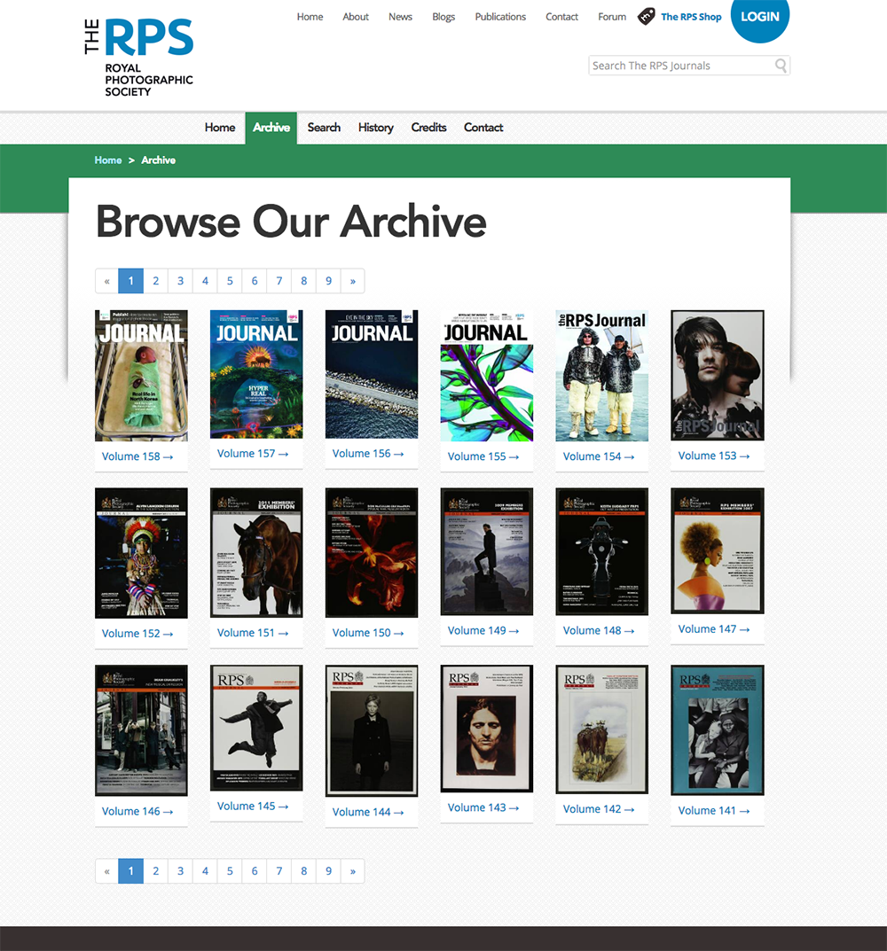Go to page 9 in top pagination
This screenshot has width=887, height=951.
pos(328,281)
